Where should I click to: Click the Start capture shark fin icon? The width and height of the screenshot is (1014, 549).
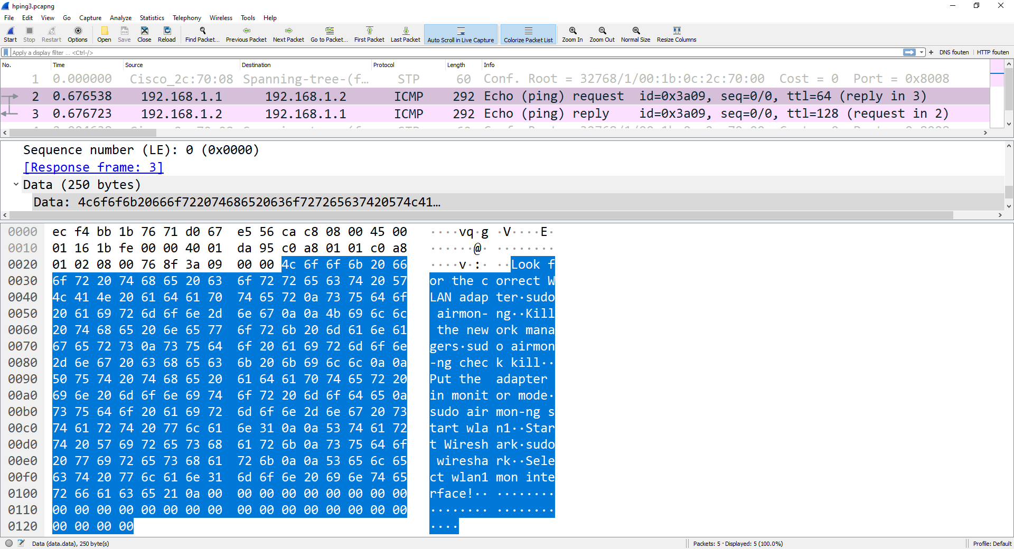[x=10, y=31]
